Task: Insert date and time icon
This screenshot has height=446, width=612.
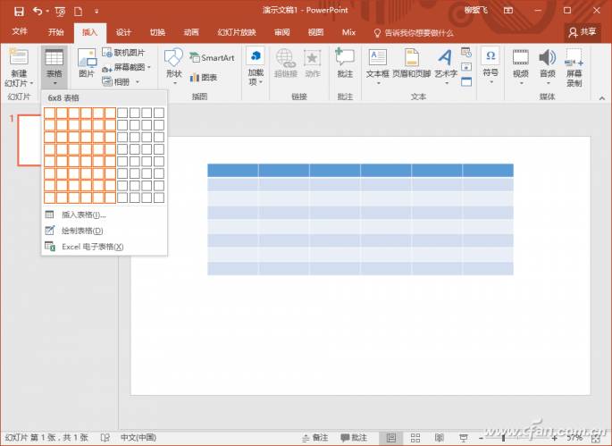Action: click(x=466, y=52)
